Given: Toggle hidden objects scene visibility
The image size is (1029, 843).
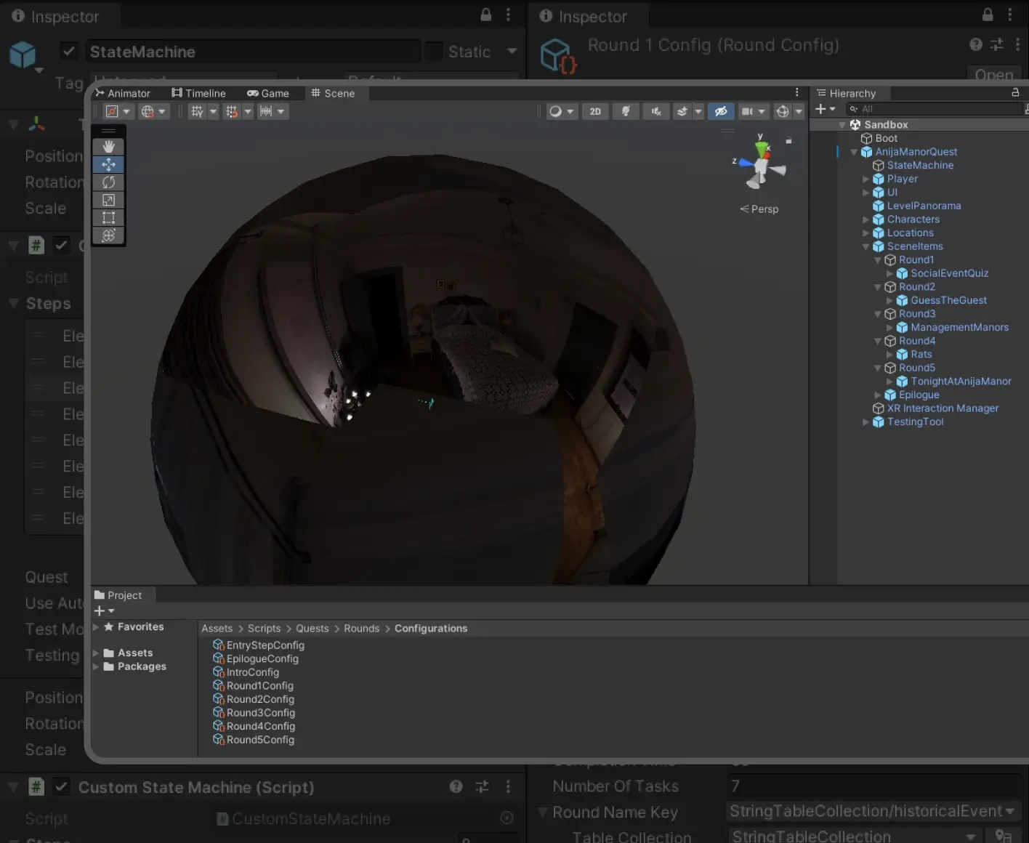Looking at the screenshot, I should pos(720,111).
